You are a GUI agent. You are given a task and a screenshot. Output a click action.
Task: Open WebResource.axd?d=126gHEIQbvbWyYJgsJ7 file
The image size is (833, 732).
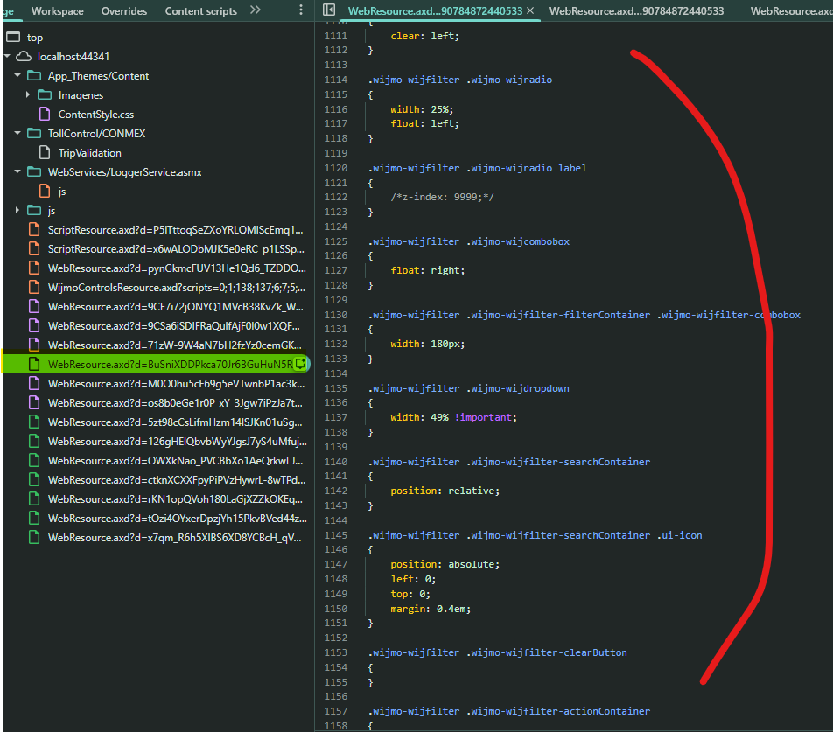(x=177, y=442)
